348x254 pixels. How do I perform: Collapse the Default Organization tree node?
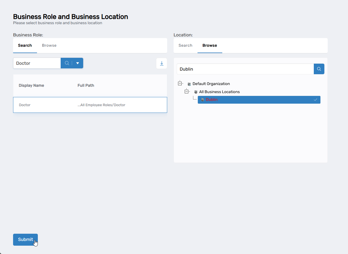[x=180, y=84]
